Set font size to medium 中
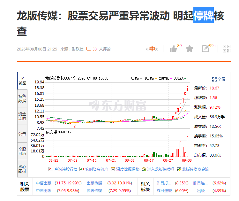The width and height of the screenshot is (239, 201). (x=152, y=49)
